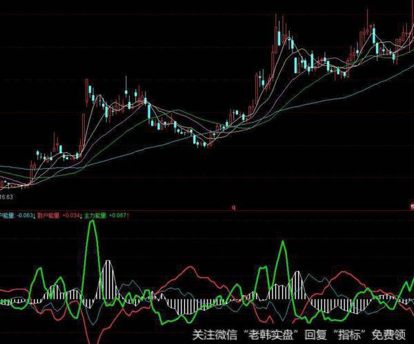Click the 免费领 text in watermark
Viewport: 414px width, 344px height.
tap(395, 335)
